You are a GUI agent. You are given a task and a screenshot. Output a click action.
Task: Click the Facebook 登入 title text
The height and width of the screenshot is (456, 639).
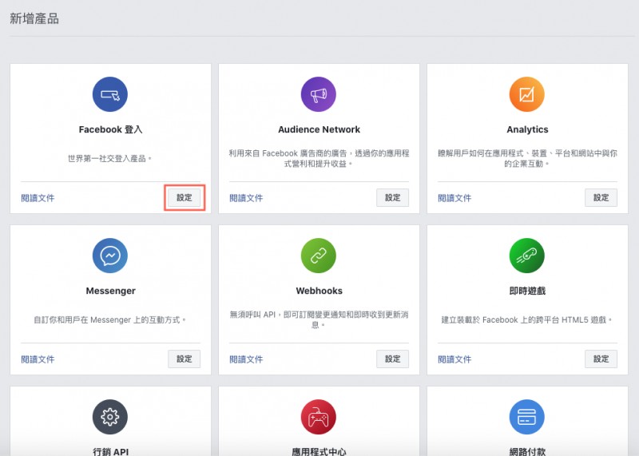pyautogui.click(x=110, y=129)
